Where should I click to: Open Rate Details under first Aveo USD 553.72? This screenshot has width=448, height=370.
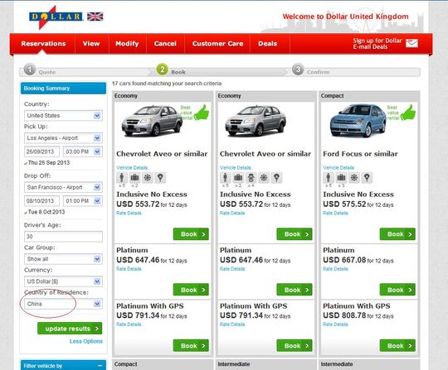(x=129, y=213)
